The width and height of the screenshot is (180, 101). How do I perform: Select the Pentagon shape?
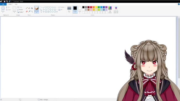46,10
